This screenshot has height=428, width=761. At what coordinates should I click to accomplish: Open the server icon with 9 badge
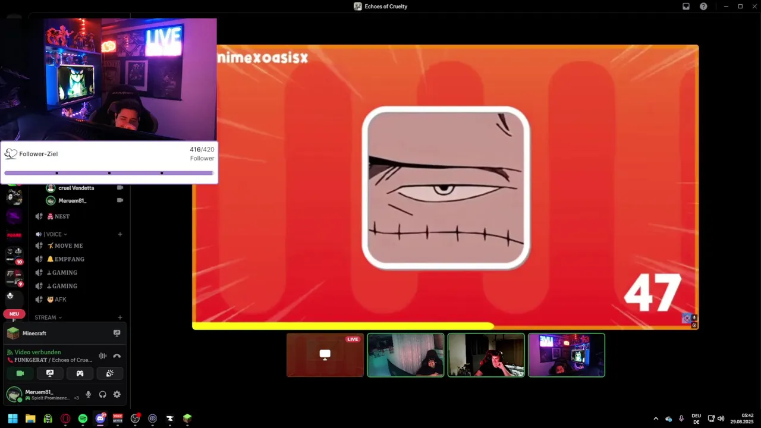tap(14, 278)
